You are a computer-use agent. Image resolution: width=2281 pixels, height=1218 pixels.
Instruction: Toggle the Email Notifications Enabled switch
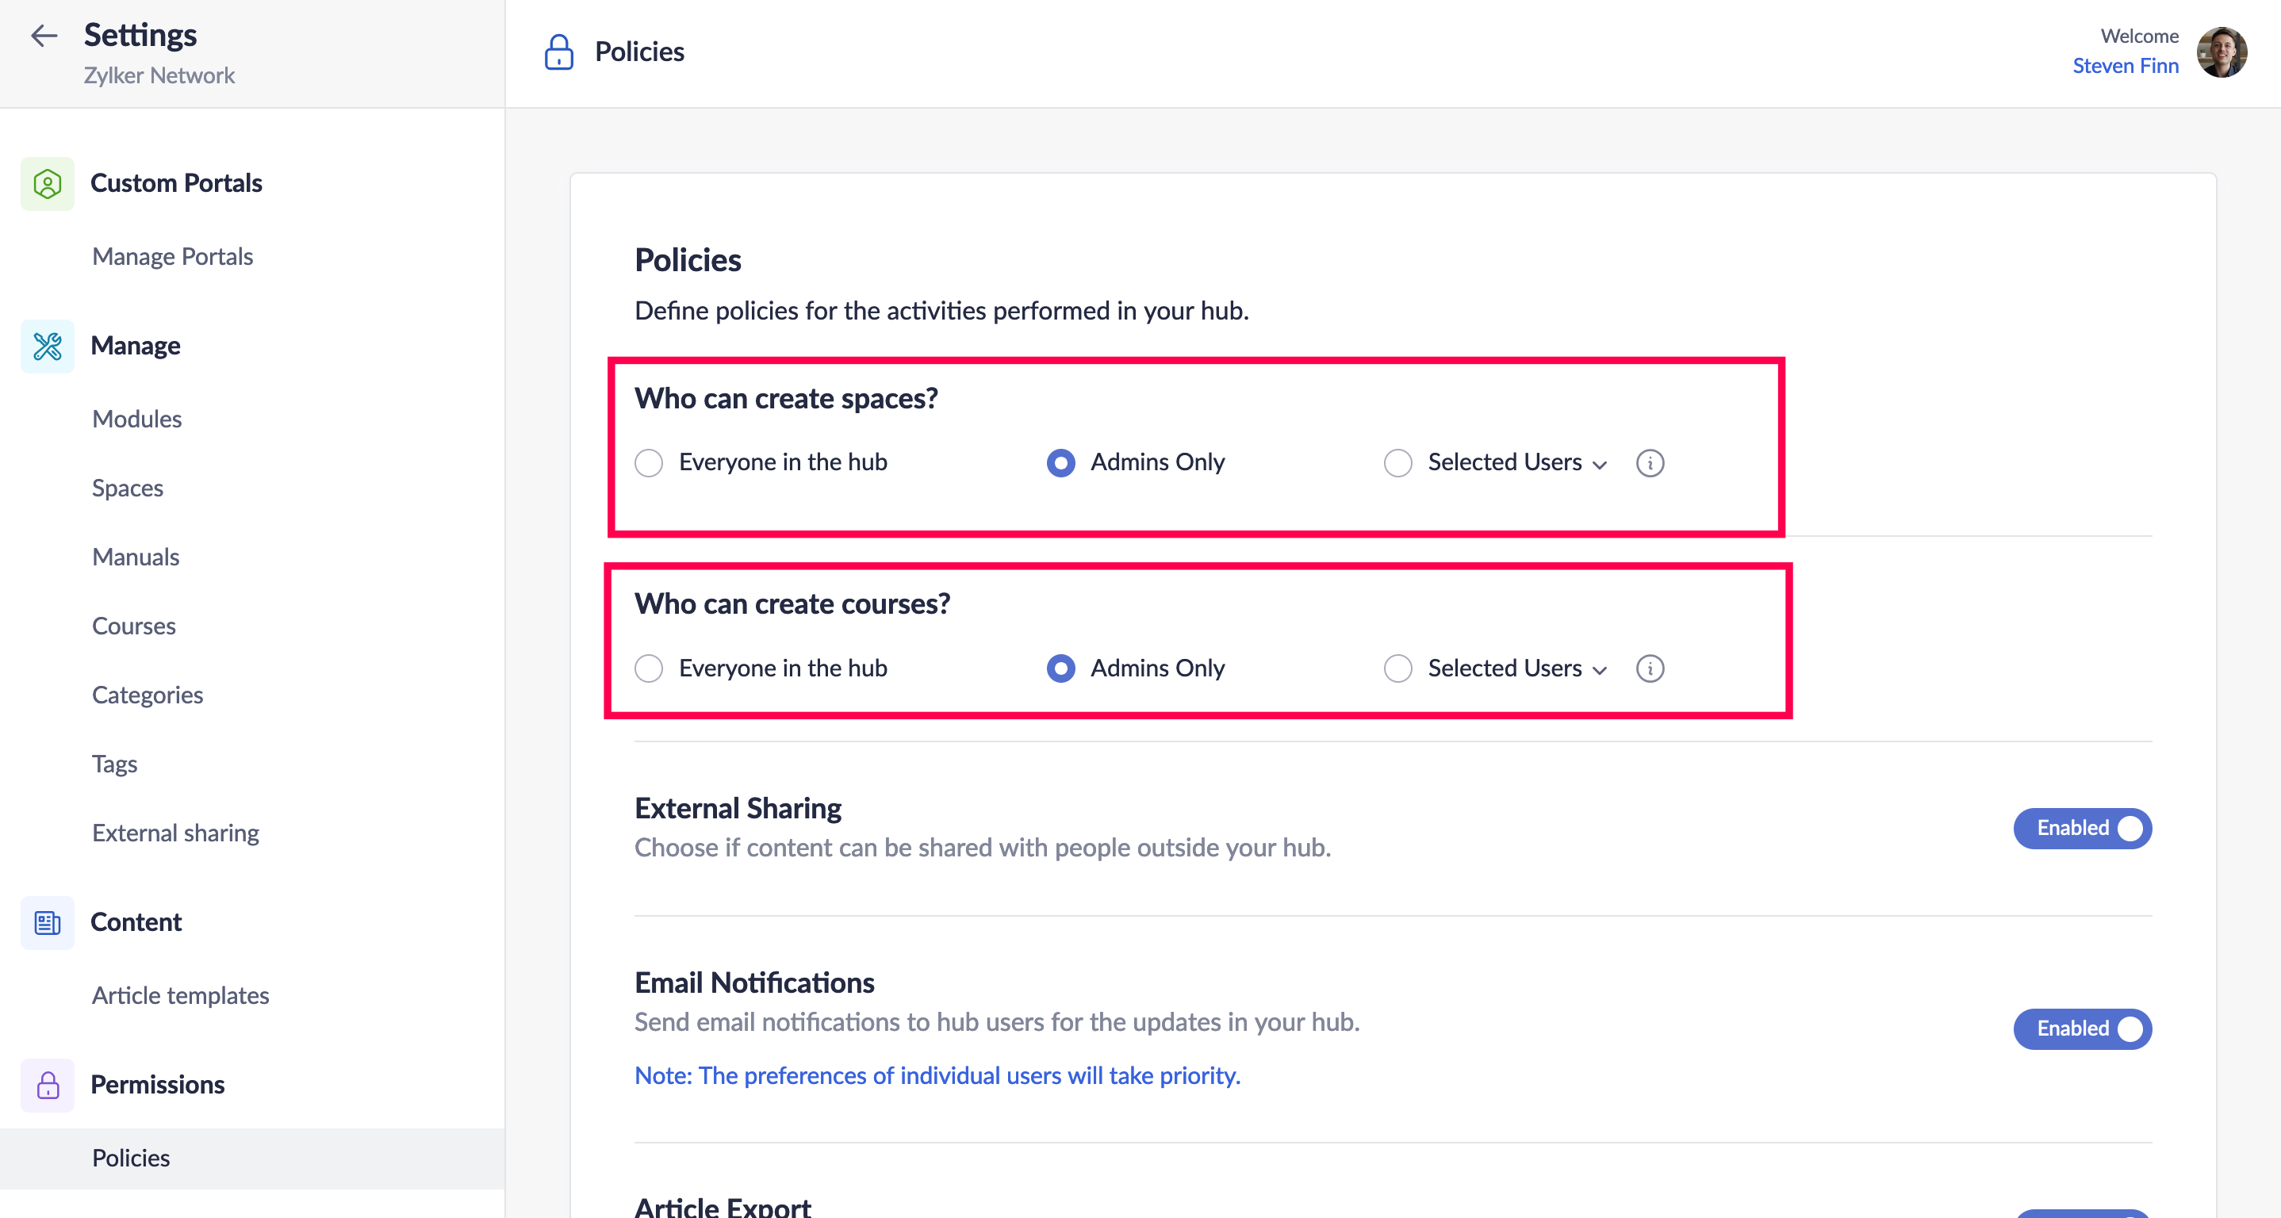(2083, 1028)
